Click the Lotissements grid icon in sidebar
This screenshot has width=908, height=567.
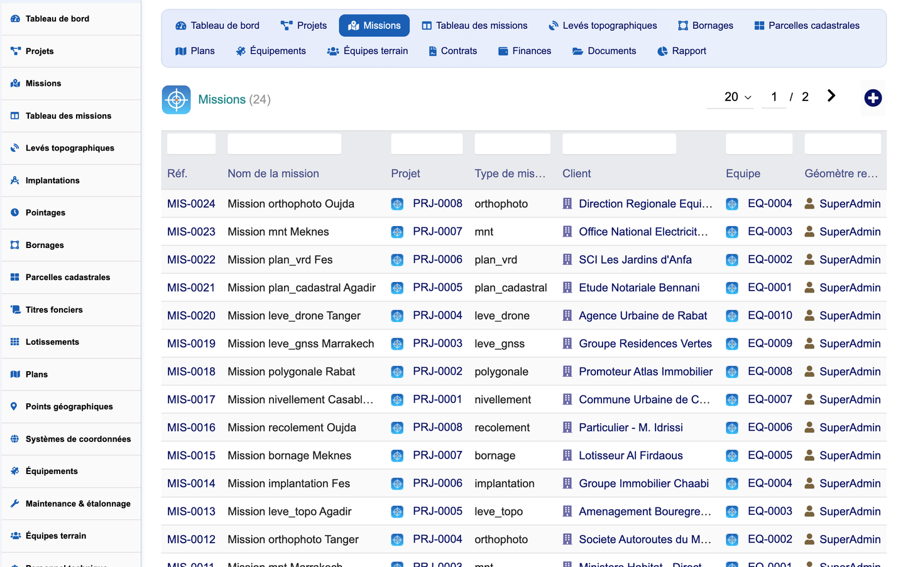pos(15,342)
